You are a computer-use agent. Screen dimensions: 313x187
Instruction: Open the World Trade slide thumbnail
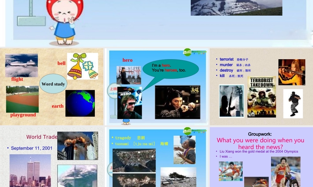(x=52, y=157)
